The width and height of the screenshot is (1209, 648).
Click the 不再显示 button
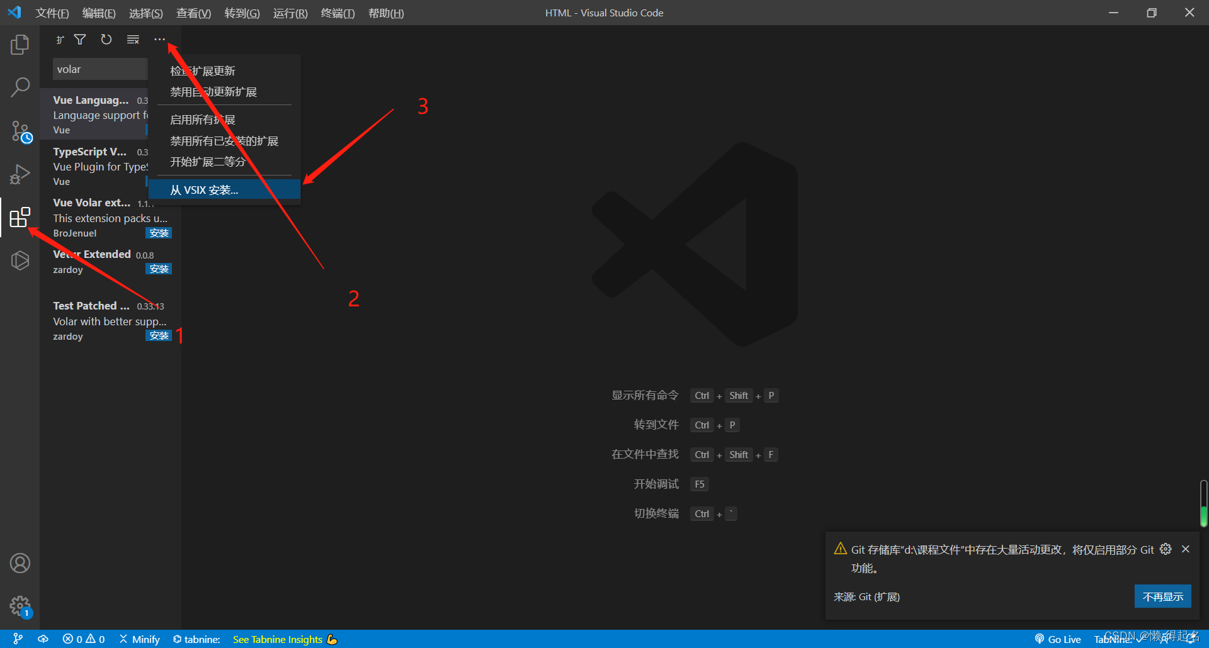pos(1163,596)
